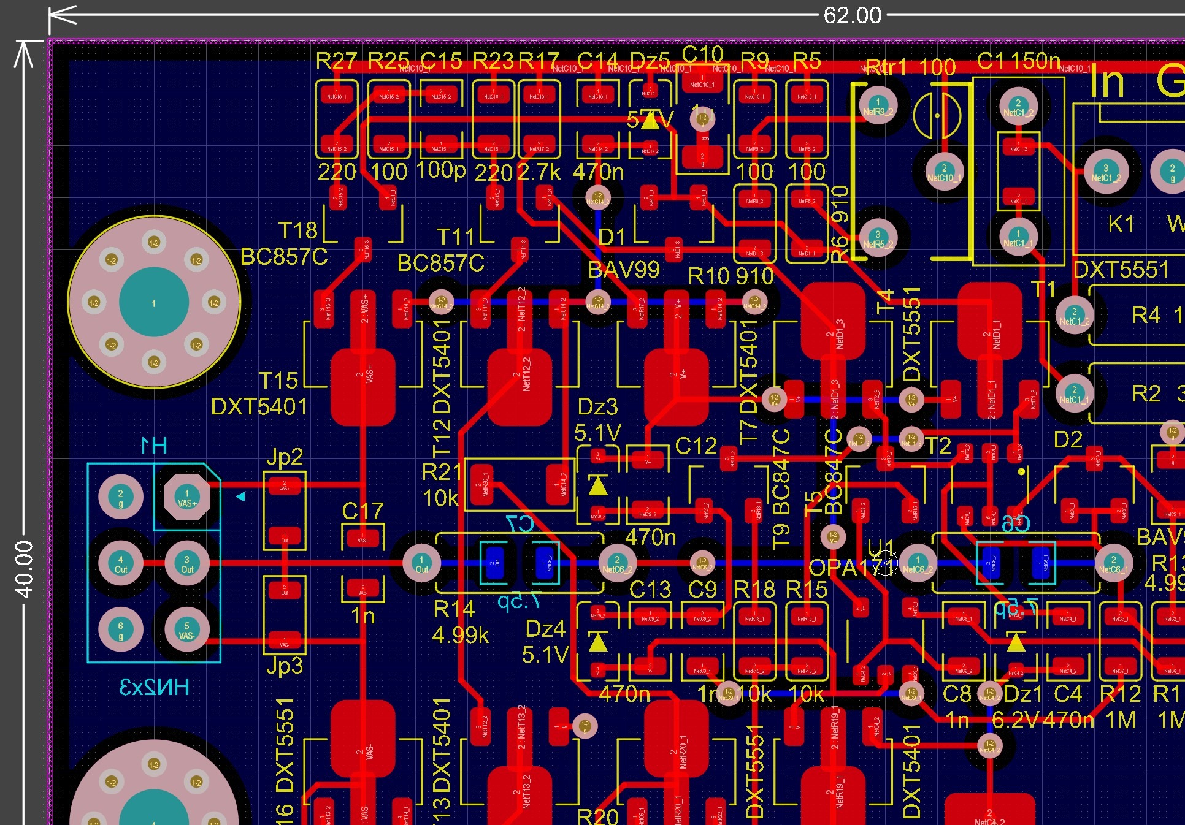Click Rtr1 pad 1 on net NetR9_2
The height and width of the screenshot is (825, 1185).
(x=878, y=105)
